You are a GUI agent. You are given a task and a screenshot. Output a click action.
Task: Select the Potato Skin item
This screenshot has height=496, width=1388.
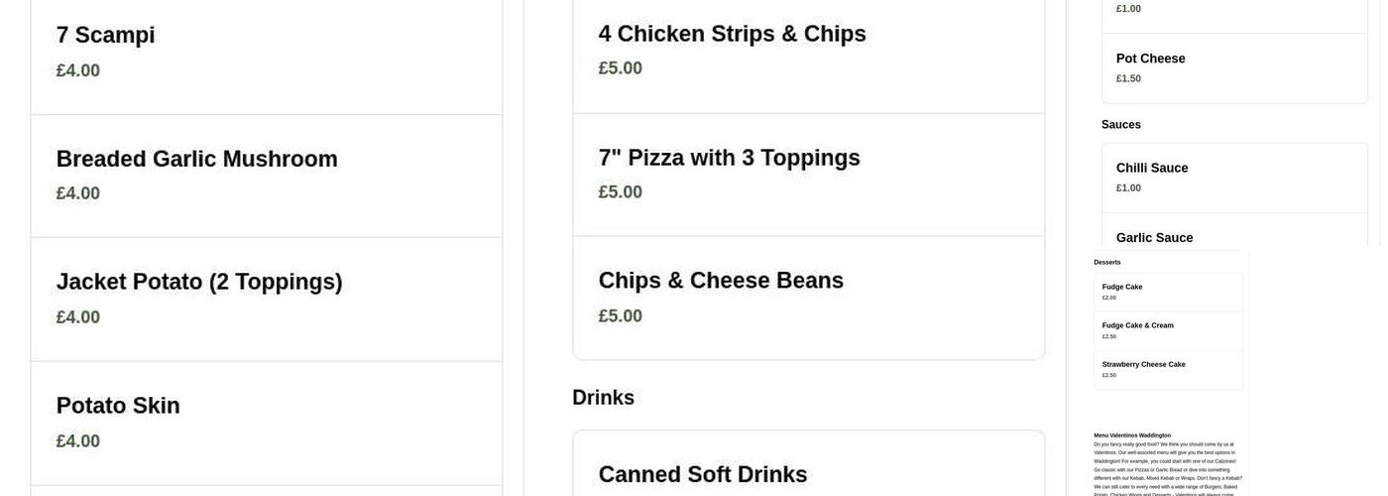(266, 423)
